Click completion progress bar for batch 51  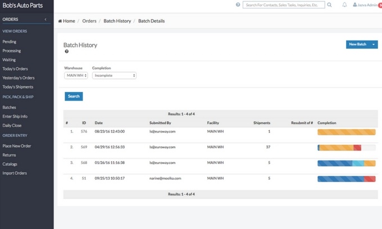(x=347, y=179)
